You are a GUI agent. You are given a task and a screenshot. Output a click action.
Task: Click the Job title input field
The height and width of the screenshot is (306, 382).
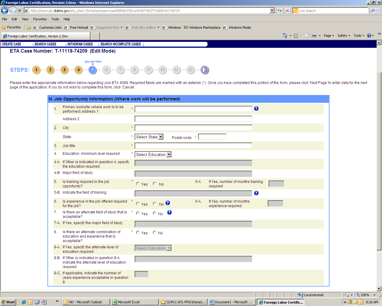[x=193, y=146]
